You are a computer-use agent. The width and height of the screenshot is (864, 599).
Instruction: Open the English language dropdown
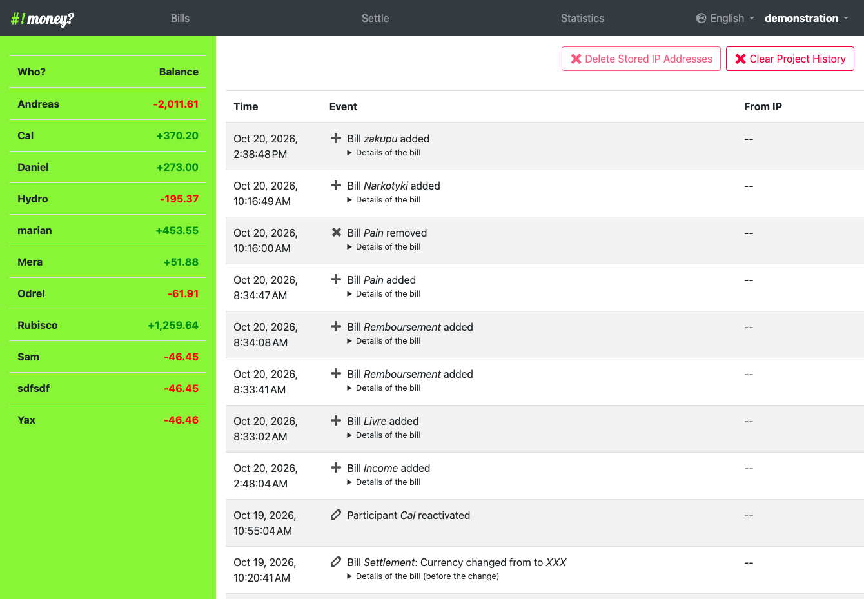coord(725,18)
